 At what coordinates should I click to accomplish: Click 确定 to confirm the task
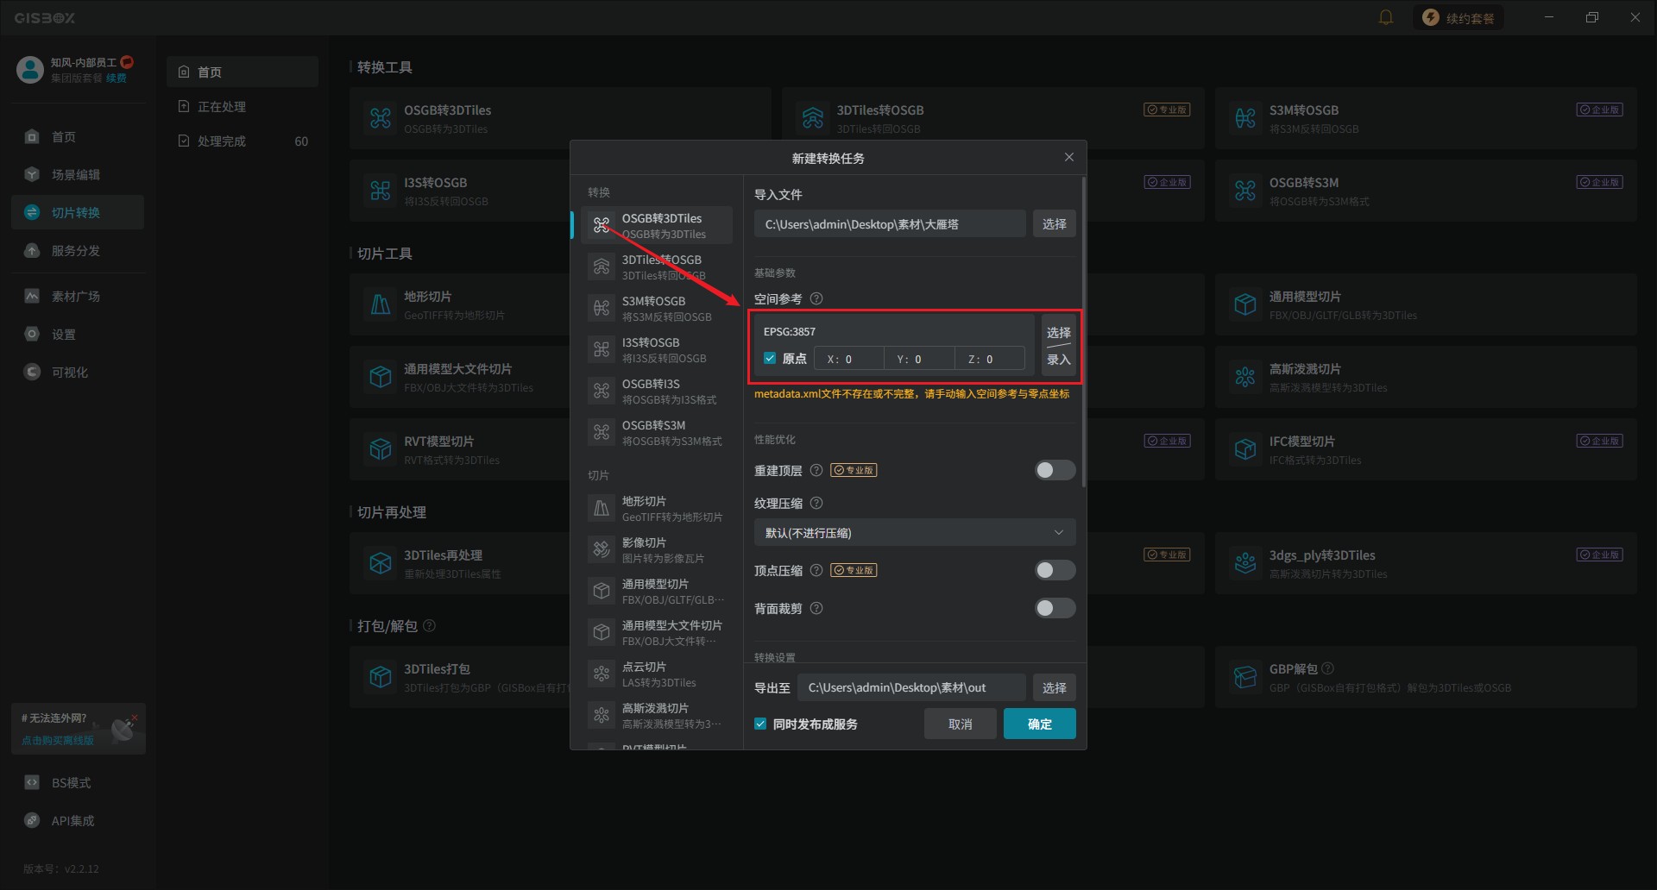(1040, 724)
